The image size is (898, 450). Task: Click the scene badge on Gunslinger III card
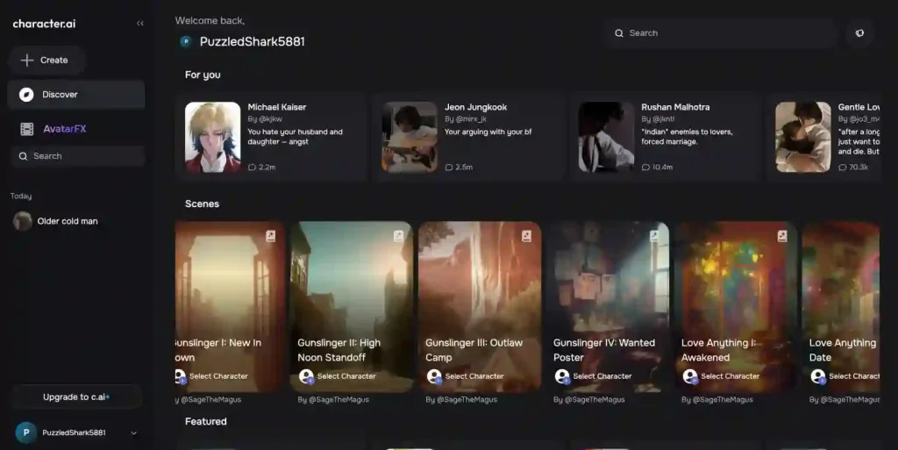526,236
